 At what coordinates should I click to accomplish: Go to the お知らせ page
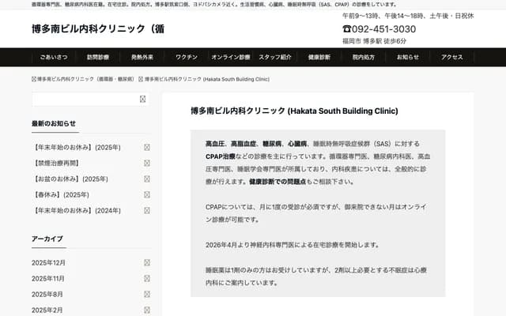coord(408,57)
